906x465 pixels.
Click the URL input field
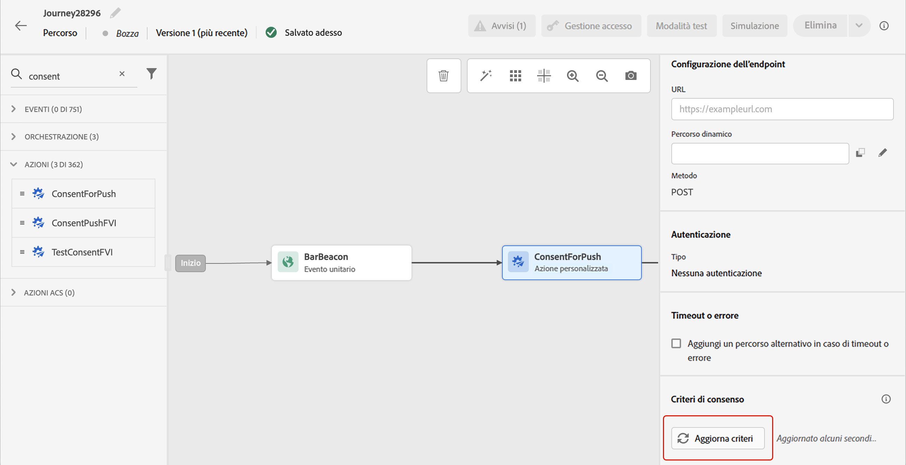coord(782,109)
